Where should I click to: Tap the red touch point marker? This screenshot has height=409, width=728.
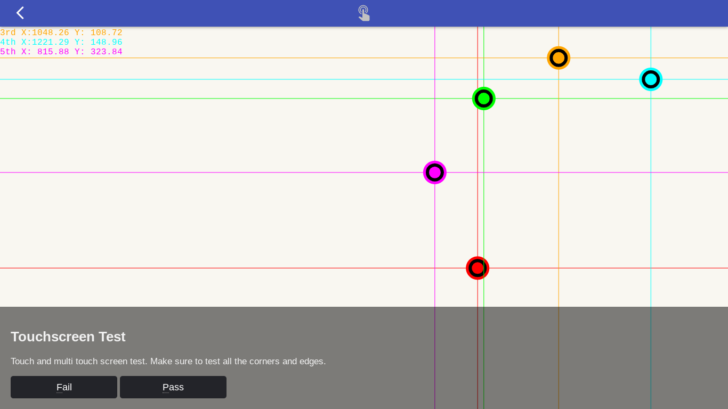[478, 268]
